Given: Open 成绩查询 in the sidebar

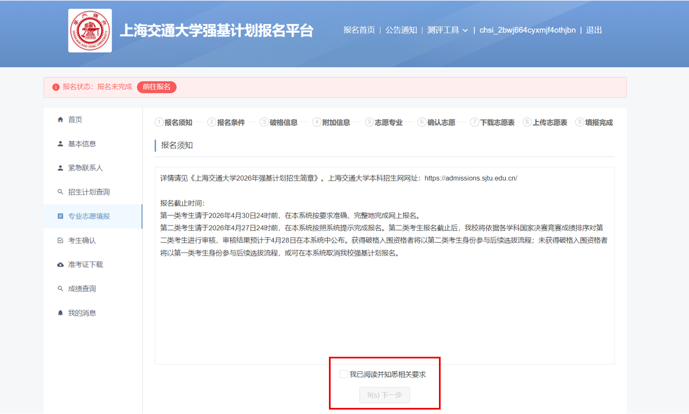Looking at the screenshot, I should pyautogui.click(x=82, y=289).
